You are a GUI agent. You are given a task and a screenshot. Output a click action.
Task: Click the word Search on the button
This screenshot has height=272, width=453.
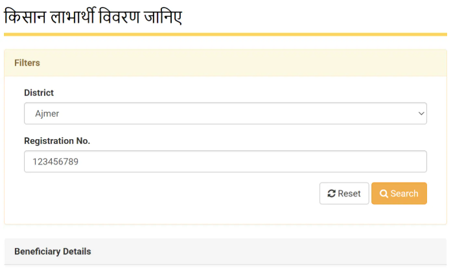(x=404, y=194)
